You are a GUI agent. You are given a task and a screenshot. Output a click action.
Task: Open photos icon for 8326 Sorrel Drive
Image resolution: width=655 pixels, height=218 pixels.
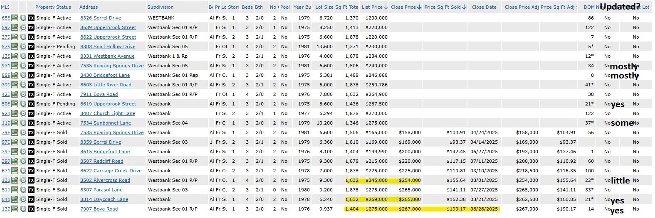(15, 18)
